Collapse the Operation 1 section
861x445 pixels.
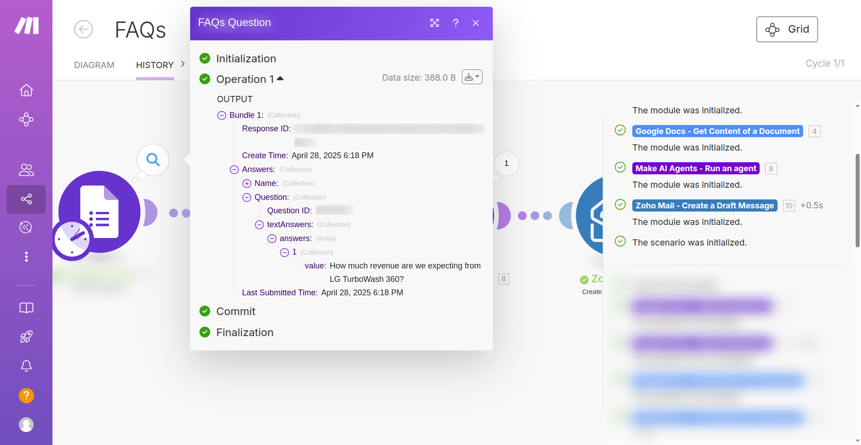pyautogui.click(x=280, y=78)
